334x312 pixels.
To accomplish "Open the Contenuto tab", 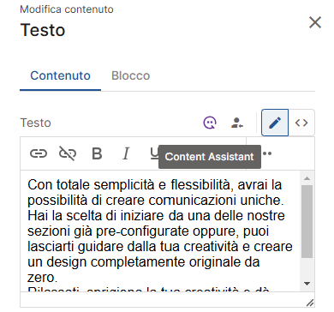I will (60, 76).
